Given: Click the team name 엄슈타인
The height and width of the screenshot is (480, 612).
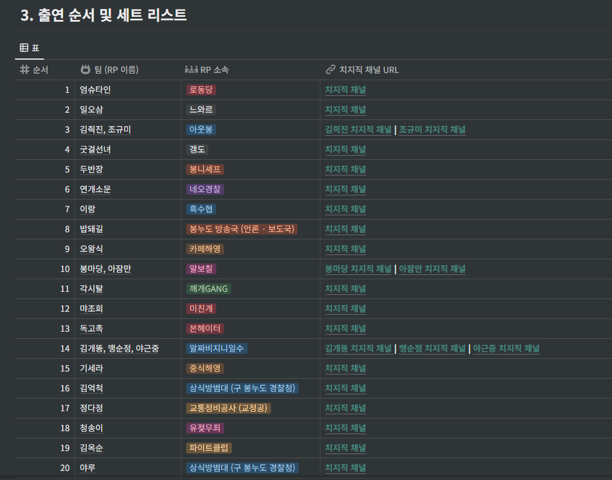Looking at the screenshot, I should tap(95, 90).
